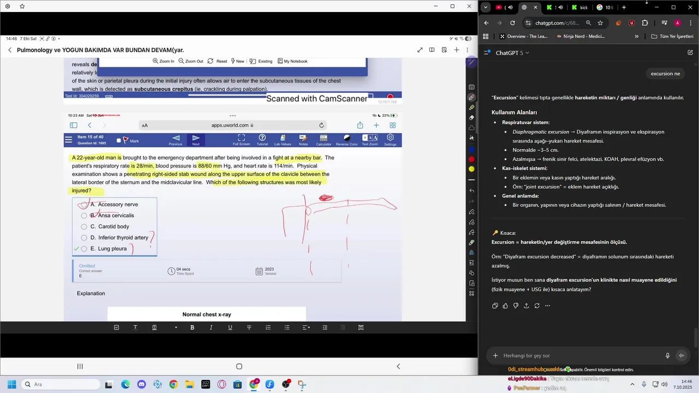The image size is (699, 393).
Task: Toggle Reverse Color mode
Action: [x=347, y=140]
